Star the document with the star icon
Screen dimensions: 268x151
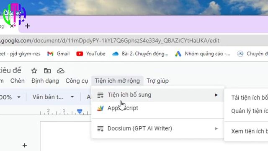coord(34,70)
